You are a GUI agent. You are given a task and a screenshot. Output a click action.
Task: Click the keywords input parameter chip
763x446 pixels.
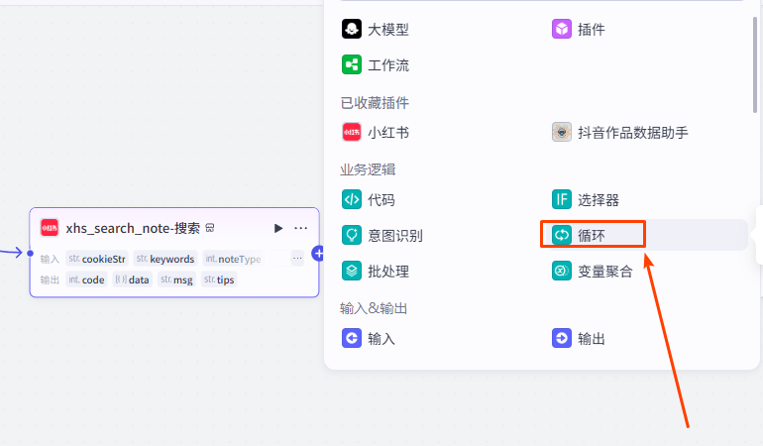tap(165, 259)
